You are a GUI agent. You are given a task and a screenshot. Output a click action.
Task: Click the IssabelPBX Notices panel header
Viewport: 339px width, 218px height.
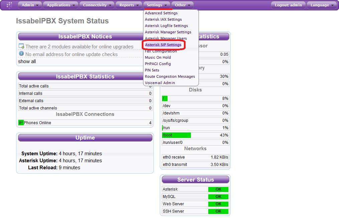click(85, 36)
